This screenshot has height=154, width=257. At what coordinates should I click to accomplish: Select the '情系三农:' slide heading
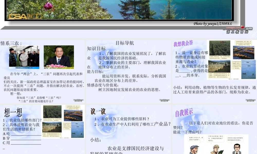pos(11,43)
